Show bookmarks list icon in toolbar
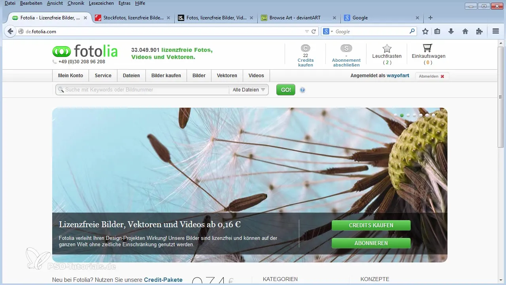The image size is (506, 285). tap(437, 31)
